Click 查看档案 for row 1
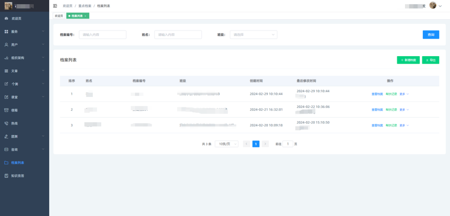 click(377, 94)
